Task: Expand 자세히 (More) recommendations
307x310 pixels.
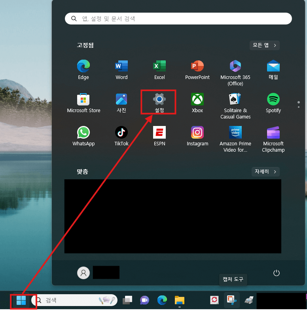Action: tap(265, 172)
